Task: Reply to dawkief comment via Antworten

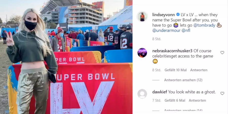Action: click(x=197, y=101)
